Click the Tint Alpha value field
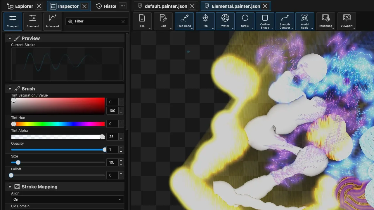Screen dimensions: 374x210 112,137
